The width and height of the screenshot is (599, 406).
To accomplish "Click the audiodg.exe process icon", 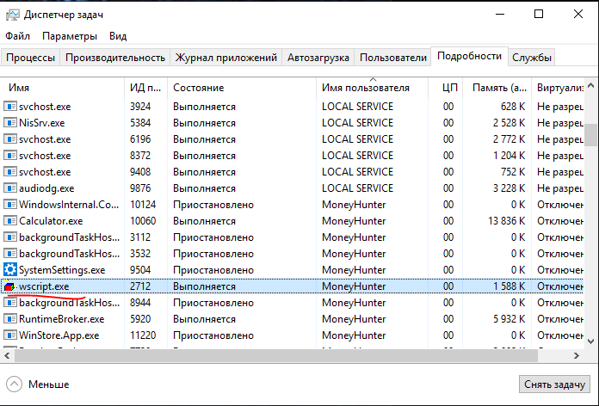I will click(10, 188).
